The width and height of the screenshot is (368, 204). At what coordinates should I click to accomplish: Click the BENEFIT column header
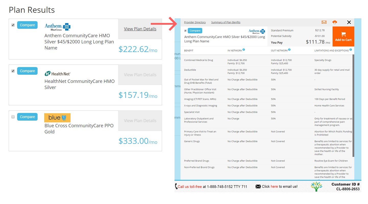[x=189, y=50]
